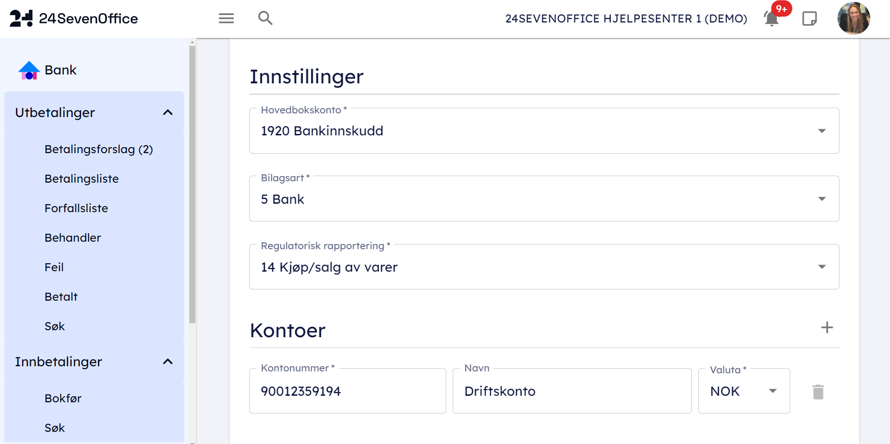Click the Kontonummer input field
This screenshot has width=890, height=444.
[x=347, y=391]
